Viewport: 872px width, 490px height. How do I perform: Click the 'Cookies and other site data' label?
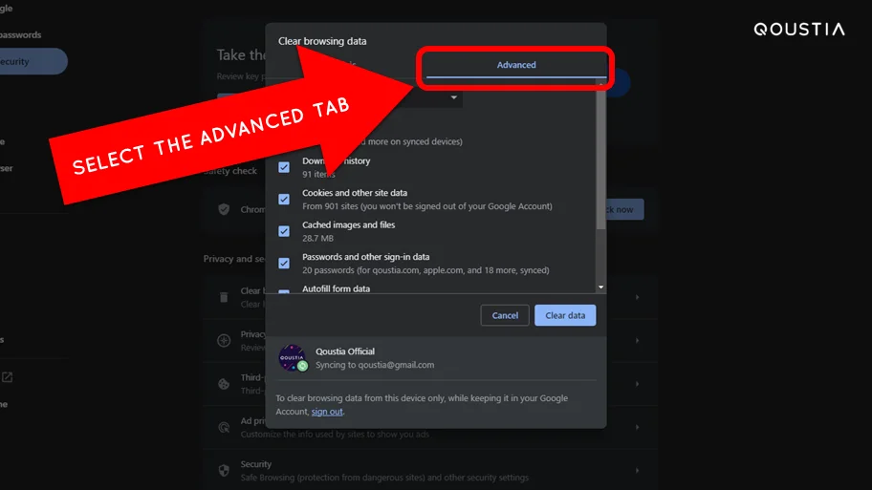point(355,193)
